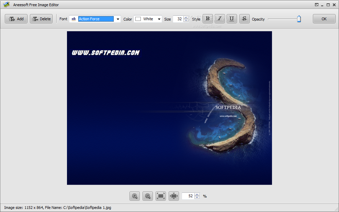The width and height of the screenshot is (339, 212).
Task: Click the Softpedia island image canvas
Action: point(170,108)
